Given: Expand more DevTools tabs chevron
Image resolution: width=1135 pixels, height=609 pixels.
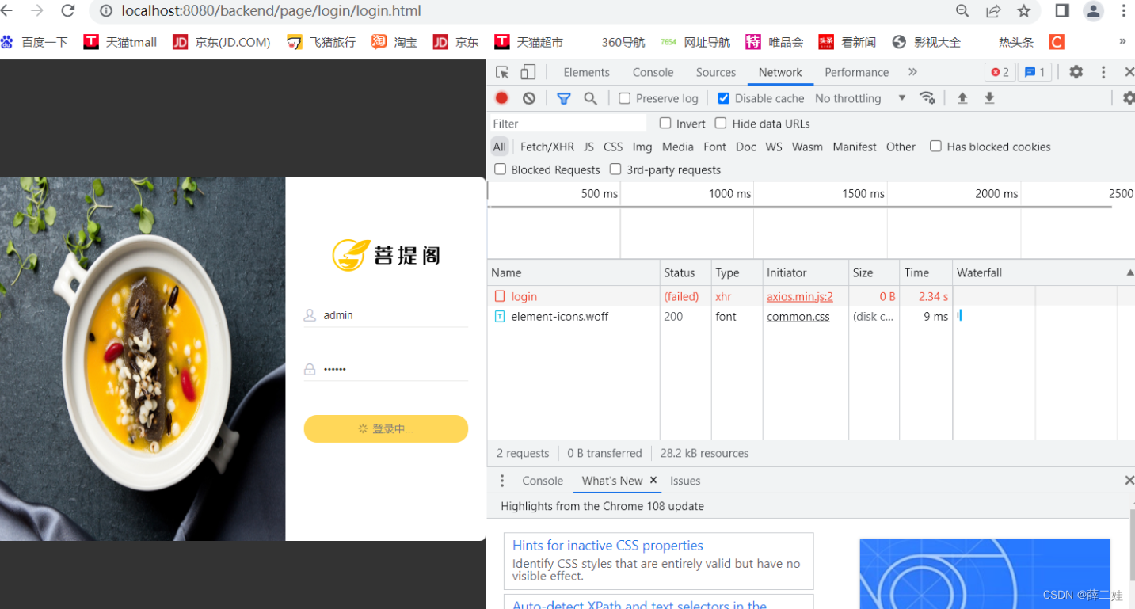Looking at the screenshot, I should click(x=912, y=72).
